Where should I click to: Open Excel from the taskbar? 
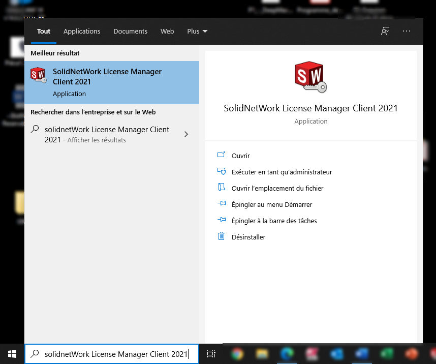387,354
